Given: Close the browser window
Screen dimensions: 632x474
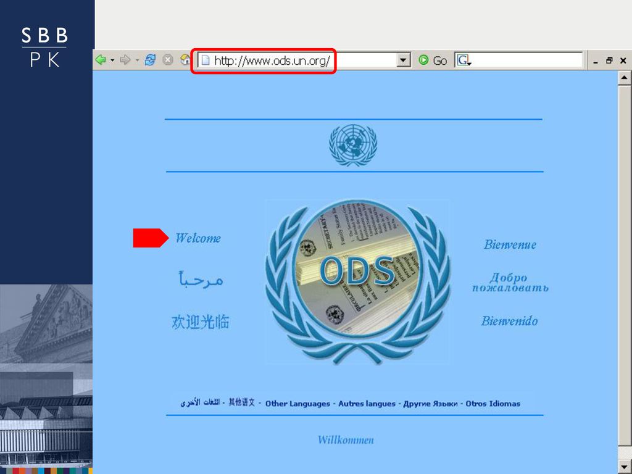Looking at the screenshot, I should coord(623,60).
